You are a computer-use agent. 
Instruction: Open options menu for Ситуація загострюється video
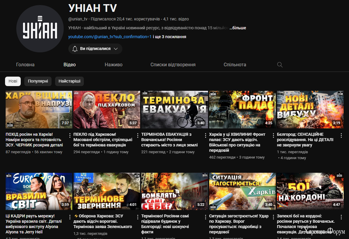[x=273, y=217]
